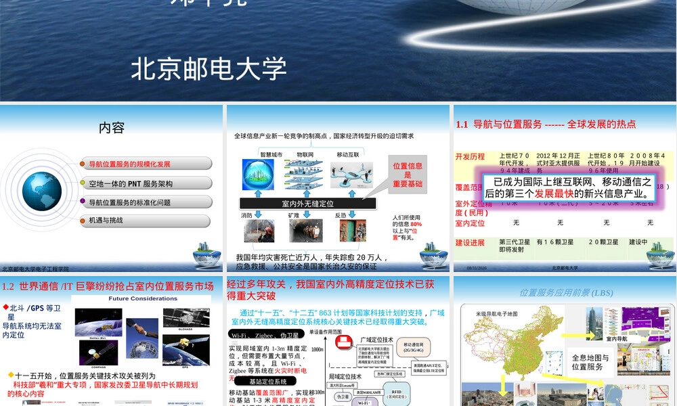Select 导航位置服务的规模化发展 item
This screenshot has height=406, width=677.
pyautogui.click(x=146, y=164)
